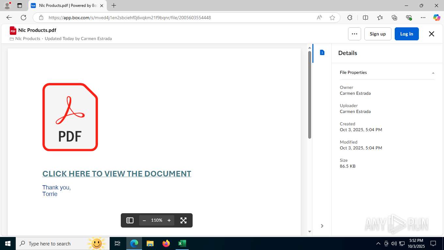This screenshot has width=444, height=250.
Task: Click scrollbar down arrow in preview
Action: (309, 232)
